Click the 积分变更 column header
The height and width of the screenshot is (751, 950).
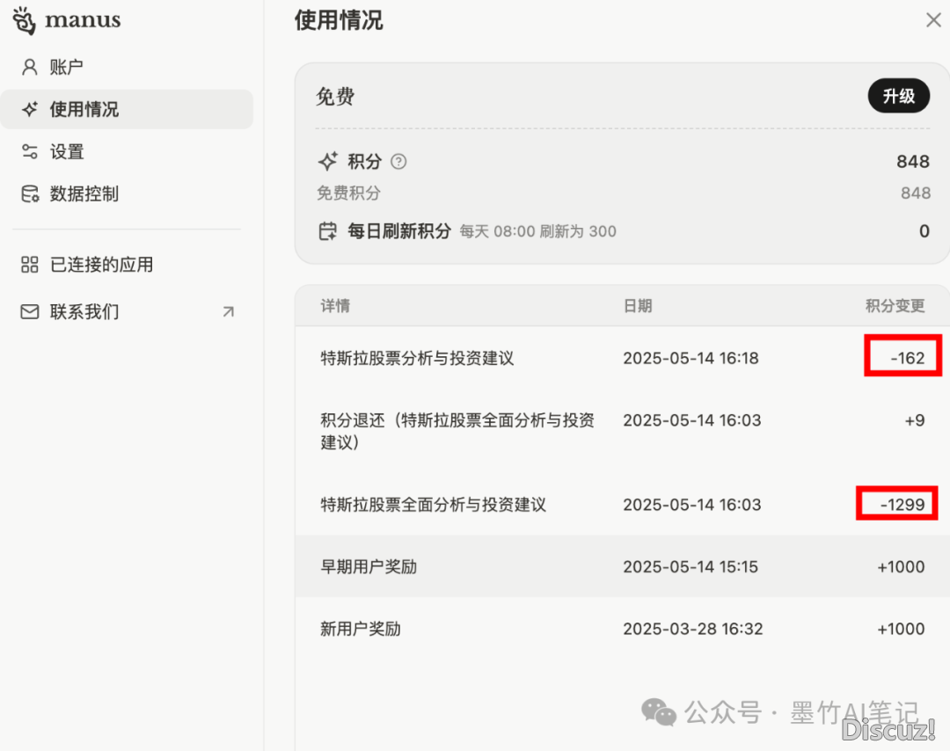tap(895, 306)
